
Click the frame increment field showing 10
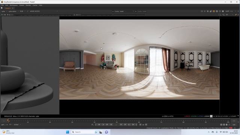pos(143,125)
